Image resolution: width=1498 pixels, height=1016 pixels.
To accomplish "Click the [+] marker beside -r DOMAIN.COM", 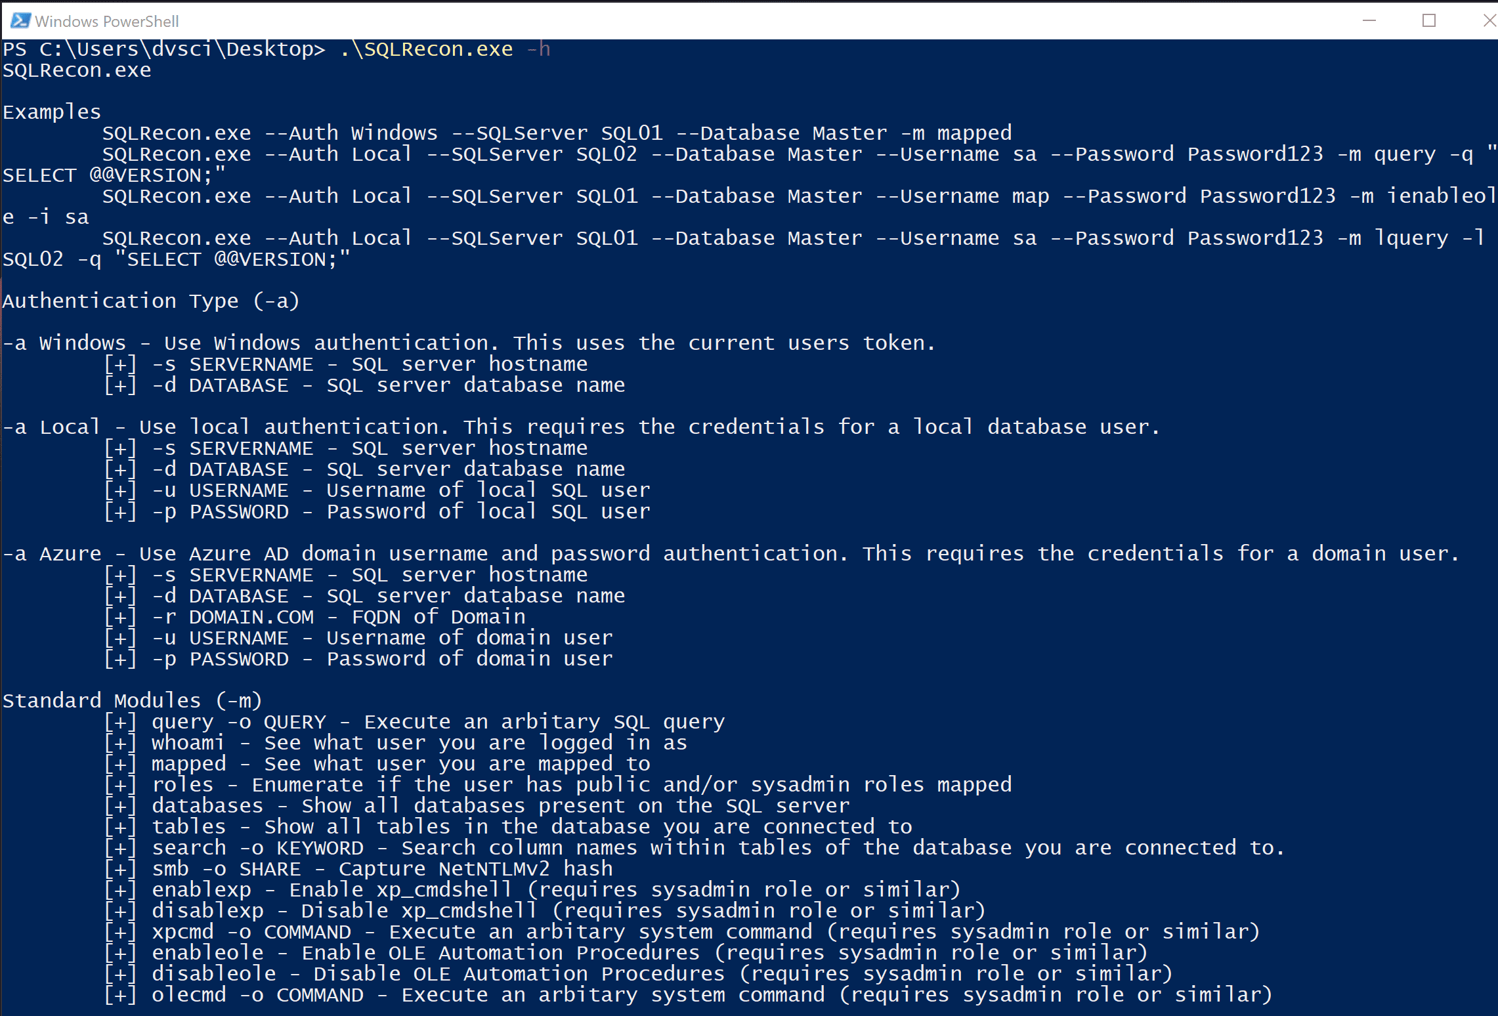I will [x=121, y=617].
